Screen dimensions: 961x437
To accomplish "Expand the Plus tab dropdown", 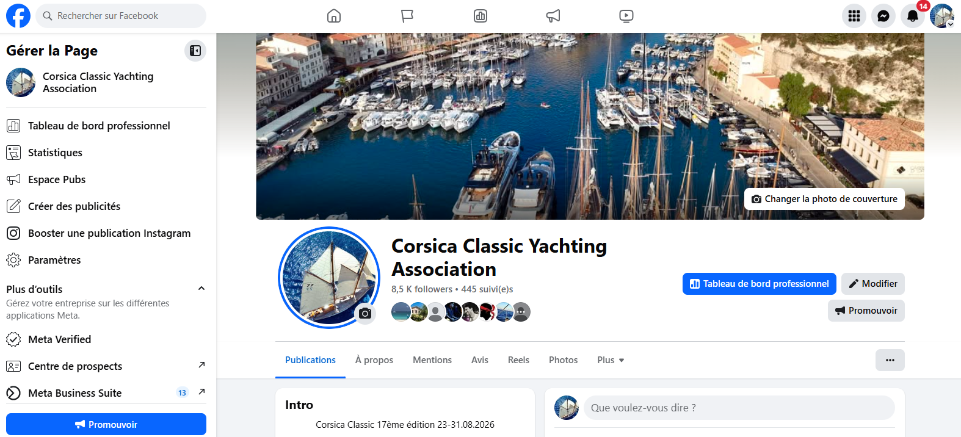I will (611, 360).
